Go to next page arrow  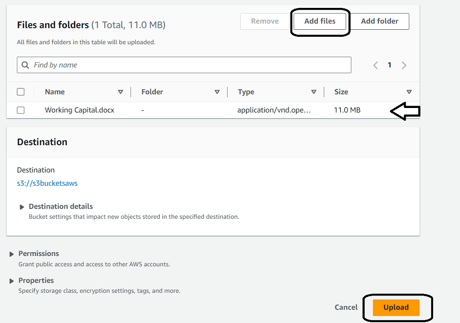(404, 65)
